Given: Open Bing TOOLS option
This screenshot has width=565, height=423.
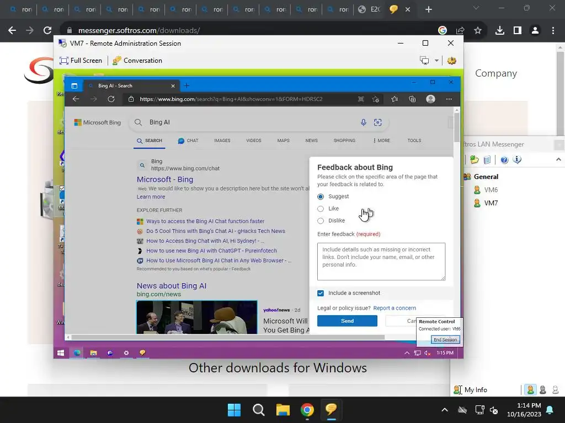Looking at the screenshot, I should point(414,140).
